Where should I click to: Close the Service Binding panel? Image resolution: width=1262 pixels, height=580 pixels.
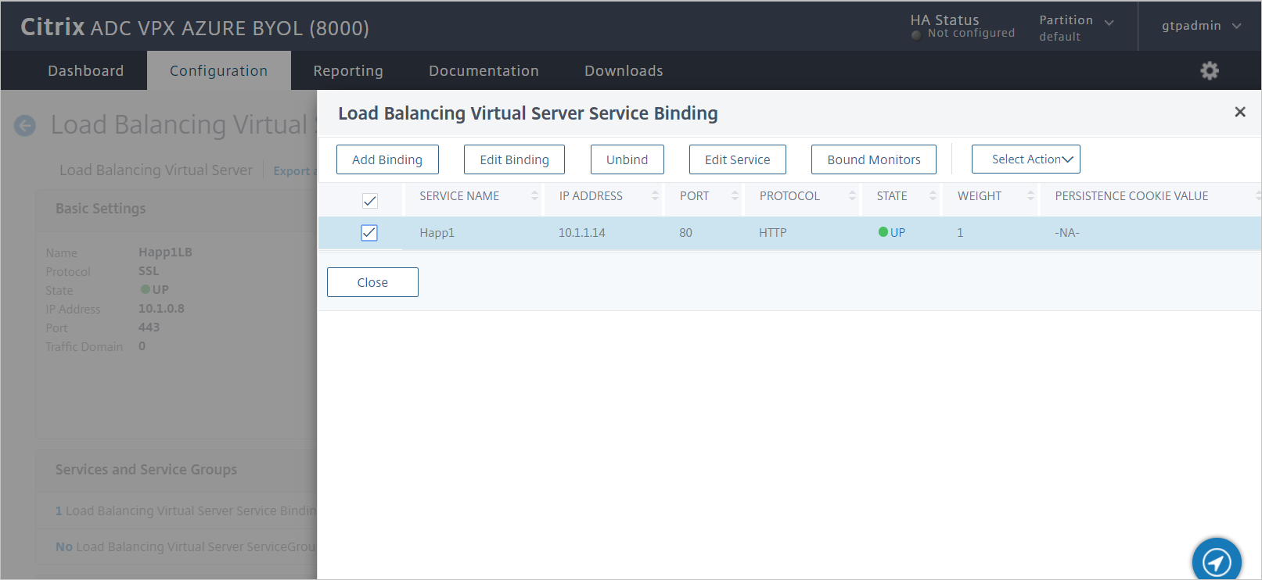point(1239,113)
